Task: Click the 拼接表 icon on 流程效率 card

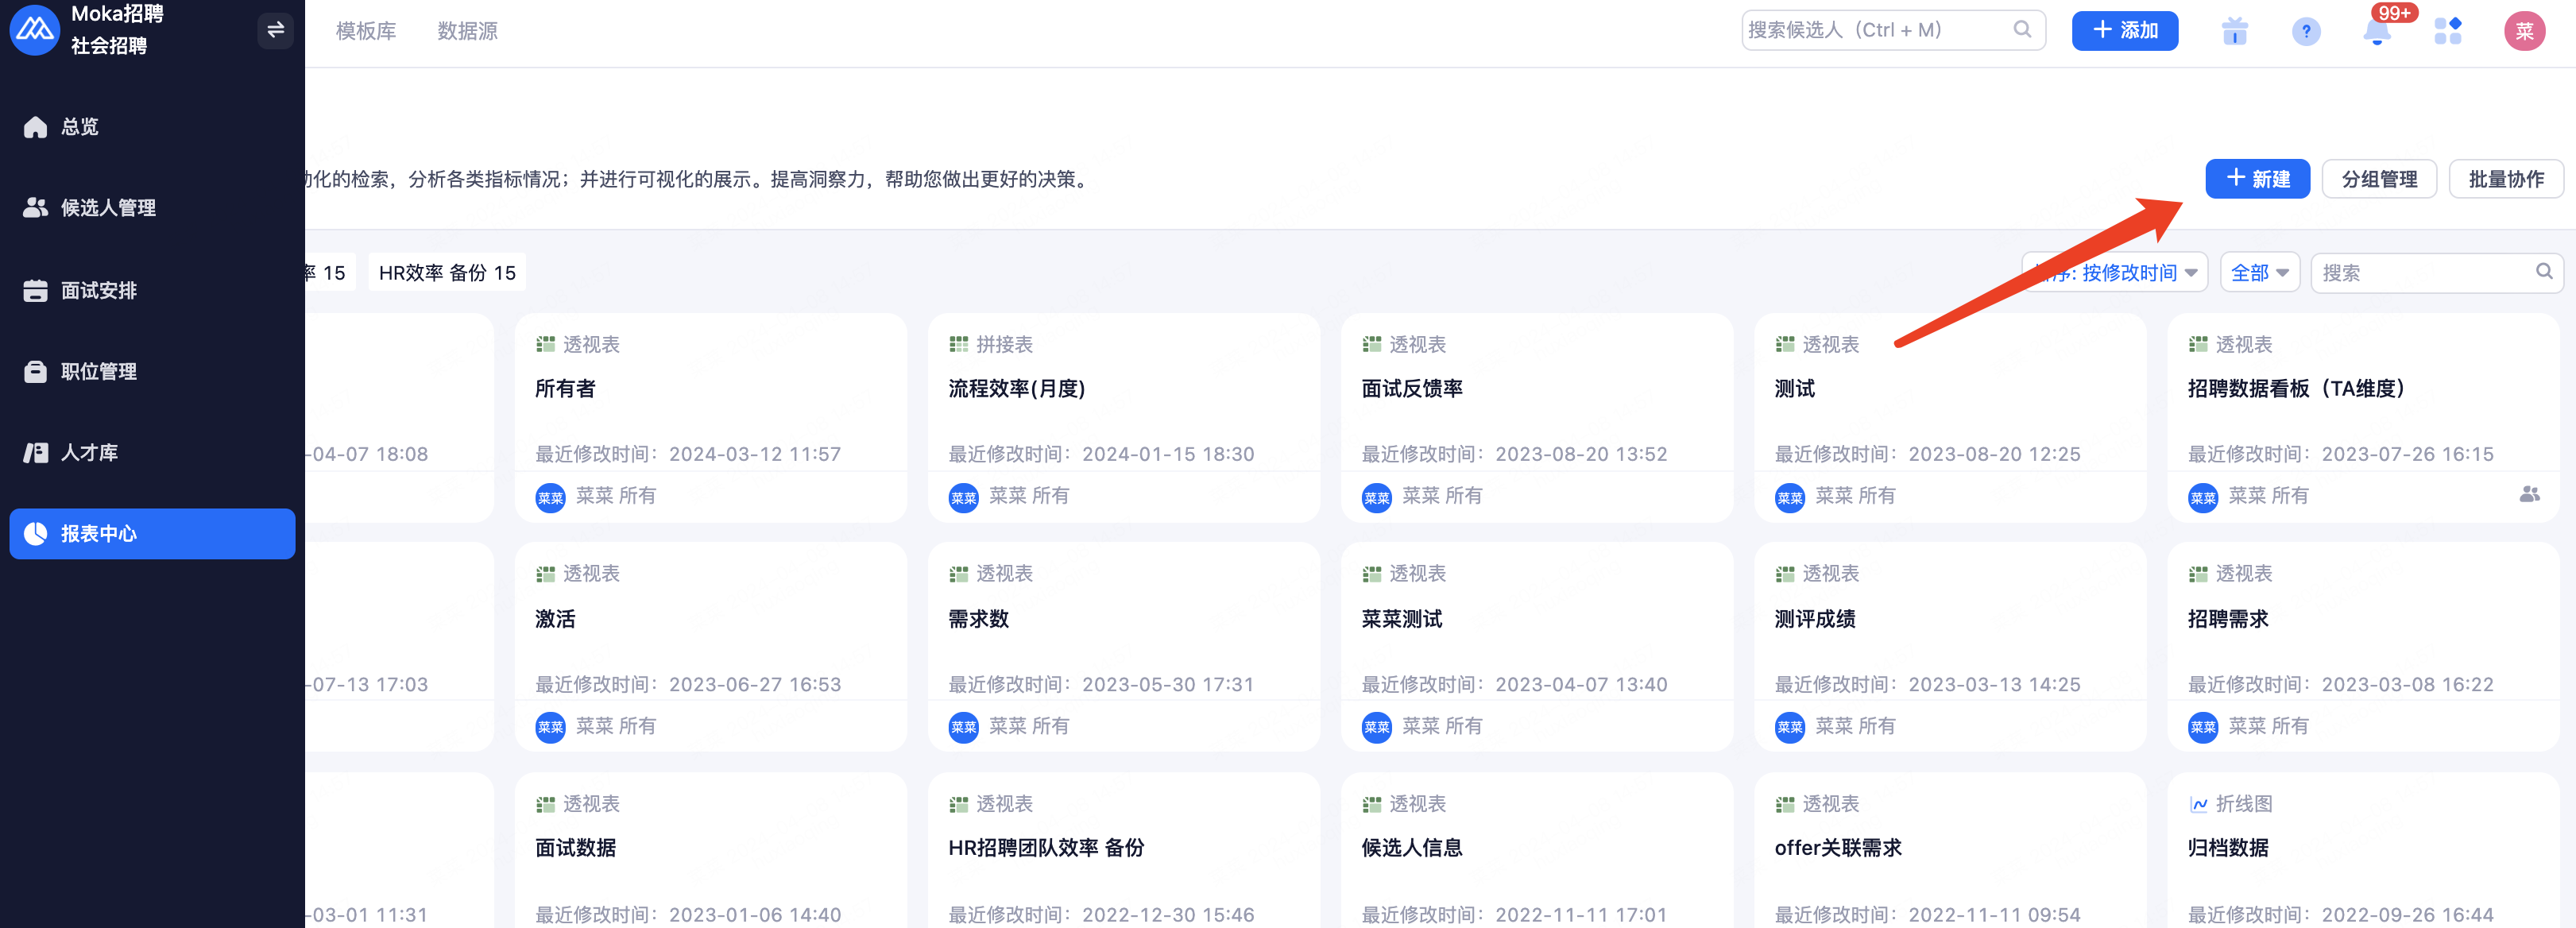Action: [958, 345]
